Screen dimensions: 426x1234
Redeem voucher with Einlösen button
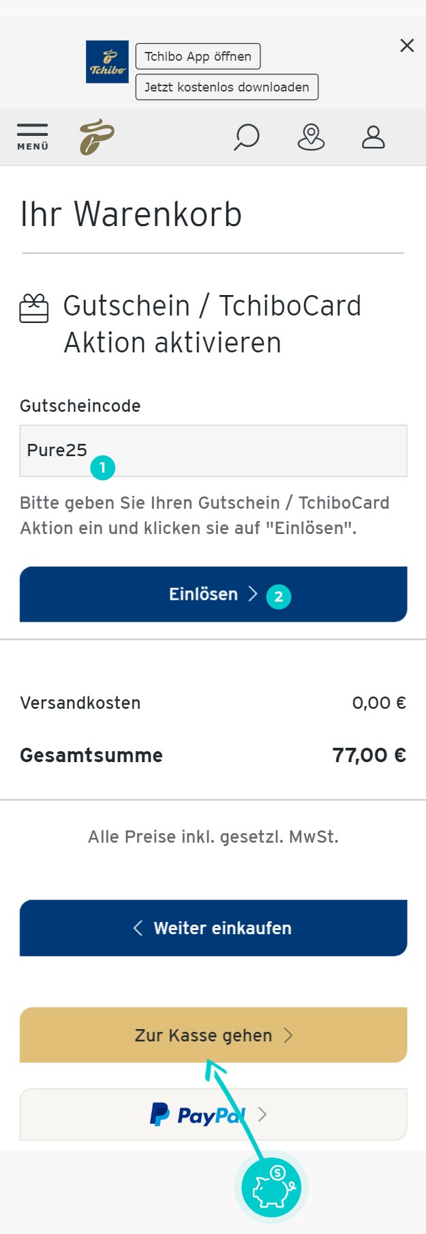(x=213, y=594)
